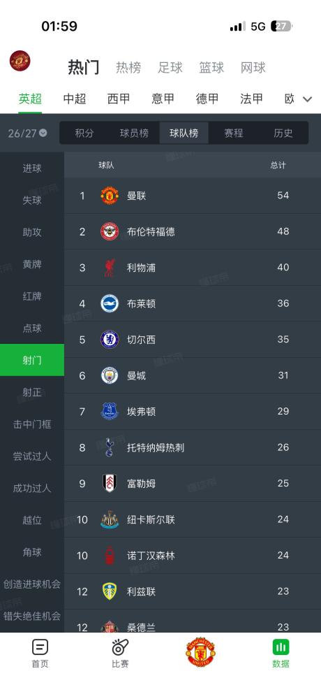Open the 数据 chart icon

click(281, 647)
